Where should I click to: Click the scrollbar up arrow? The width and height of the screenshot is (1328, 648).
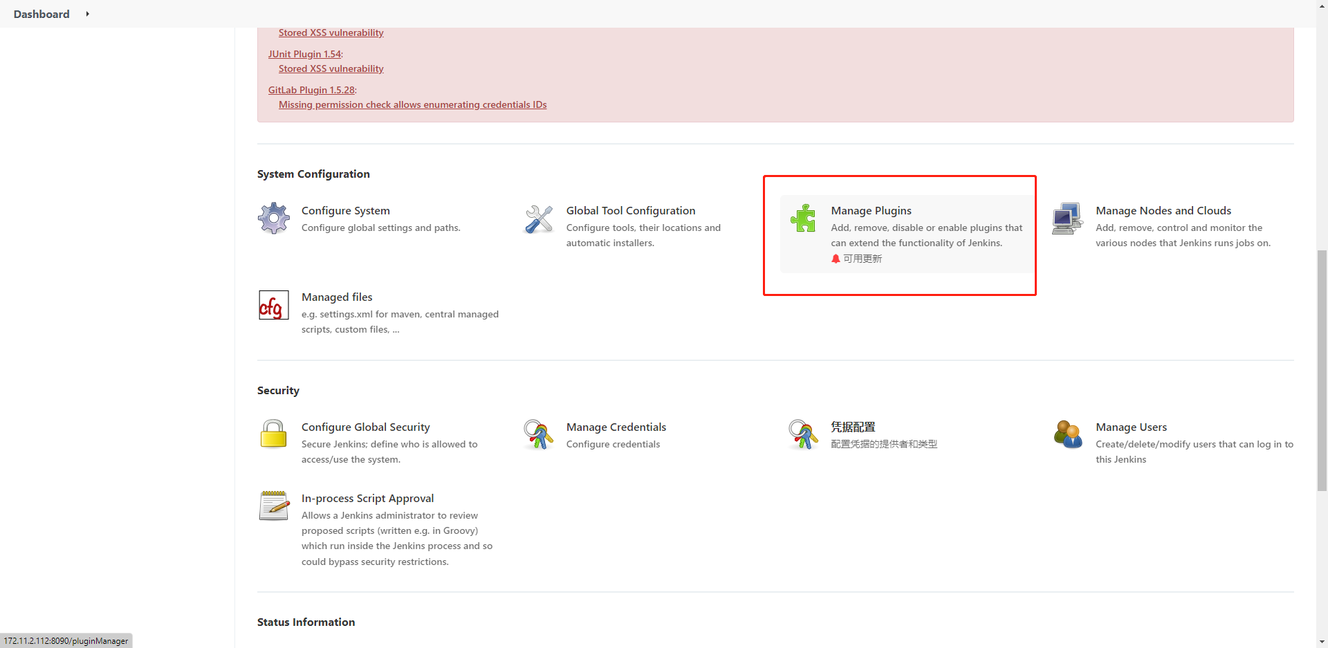point(1322,6)
